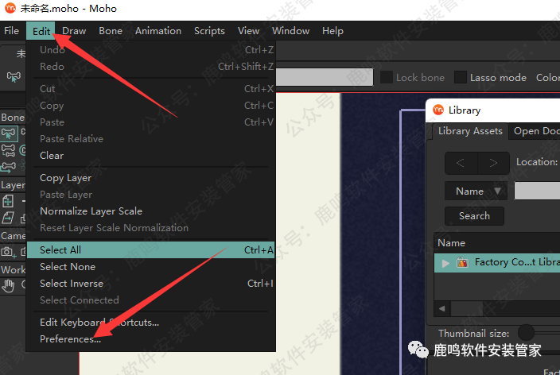Screen dimensions: 560x375
Task: Choose the bone tool with dotted bone below Select Bone
Action: click(9, 150)
